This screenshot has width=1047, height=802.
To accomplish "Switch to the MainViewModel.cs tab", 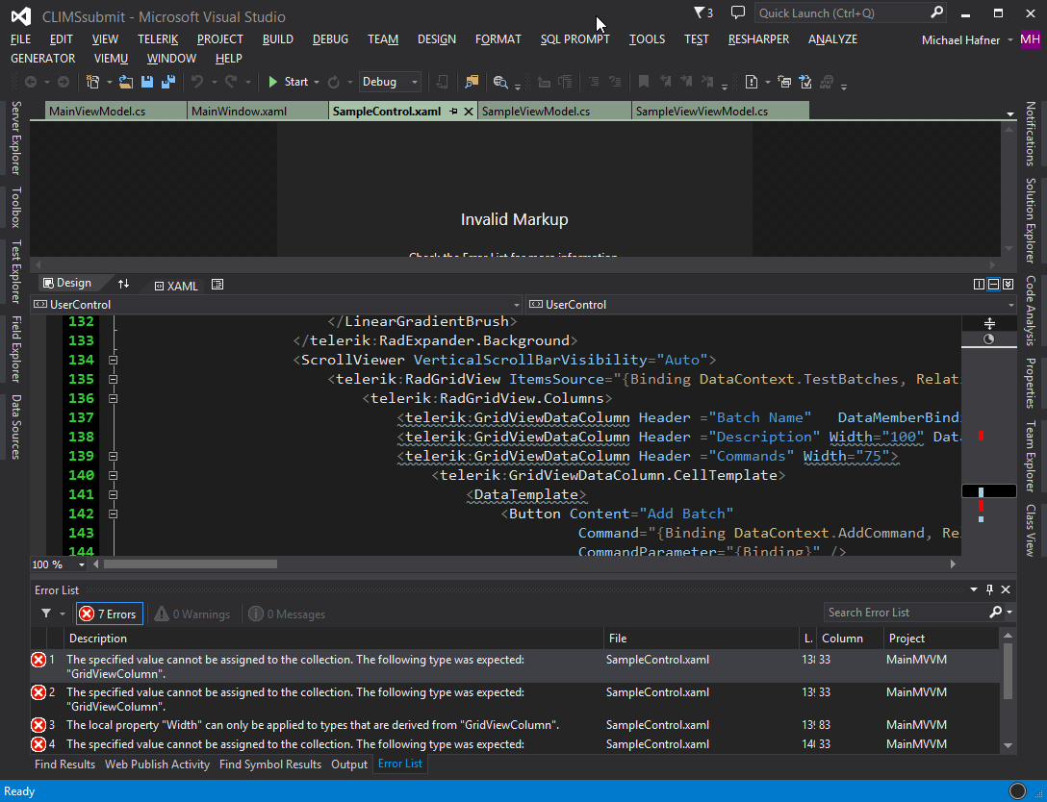I will pos(97,112).
